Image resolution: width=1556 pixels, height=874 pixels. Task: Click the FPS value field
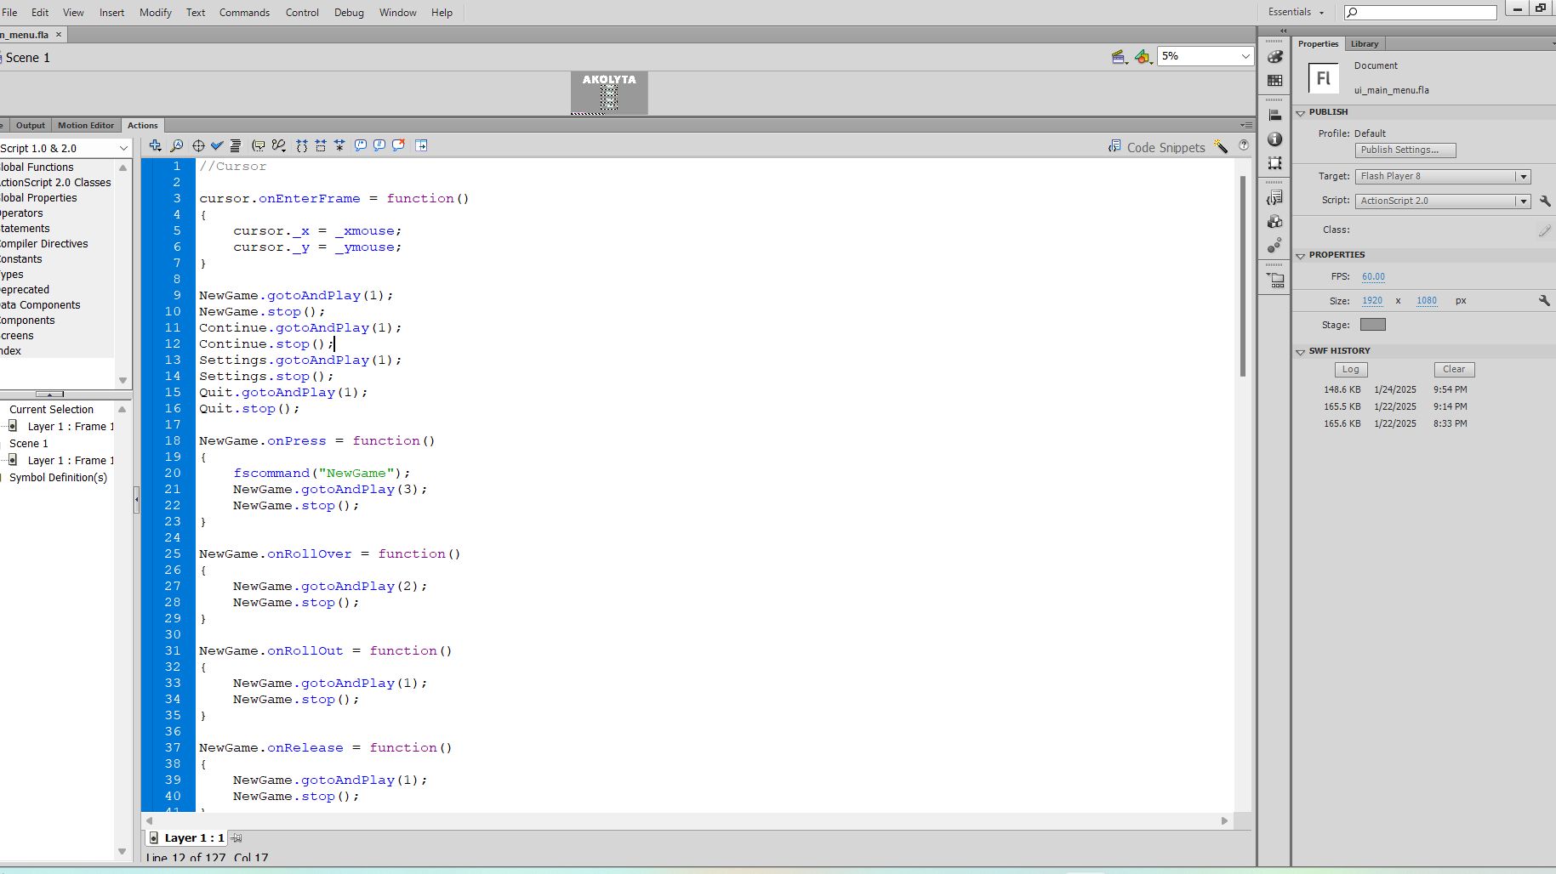coord(1373,277)
